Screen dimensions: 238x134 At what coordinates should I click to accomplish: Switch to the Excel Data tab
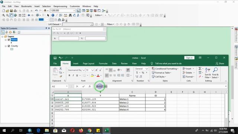pos(114,64)
